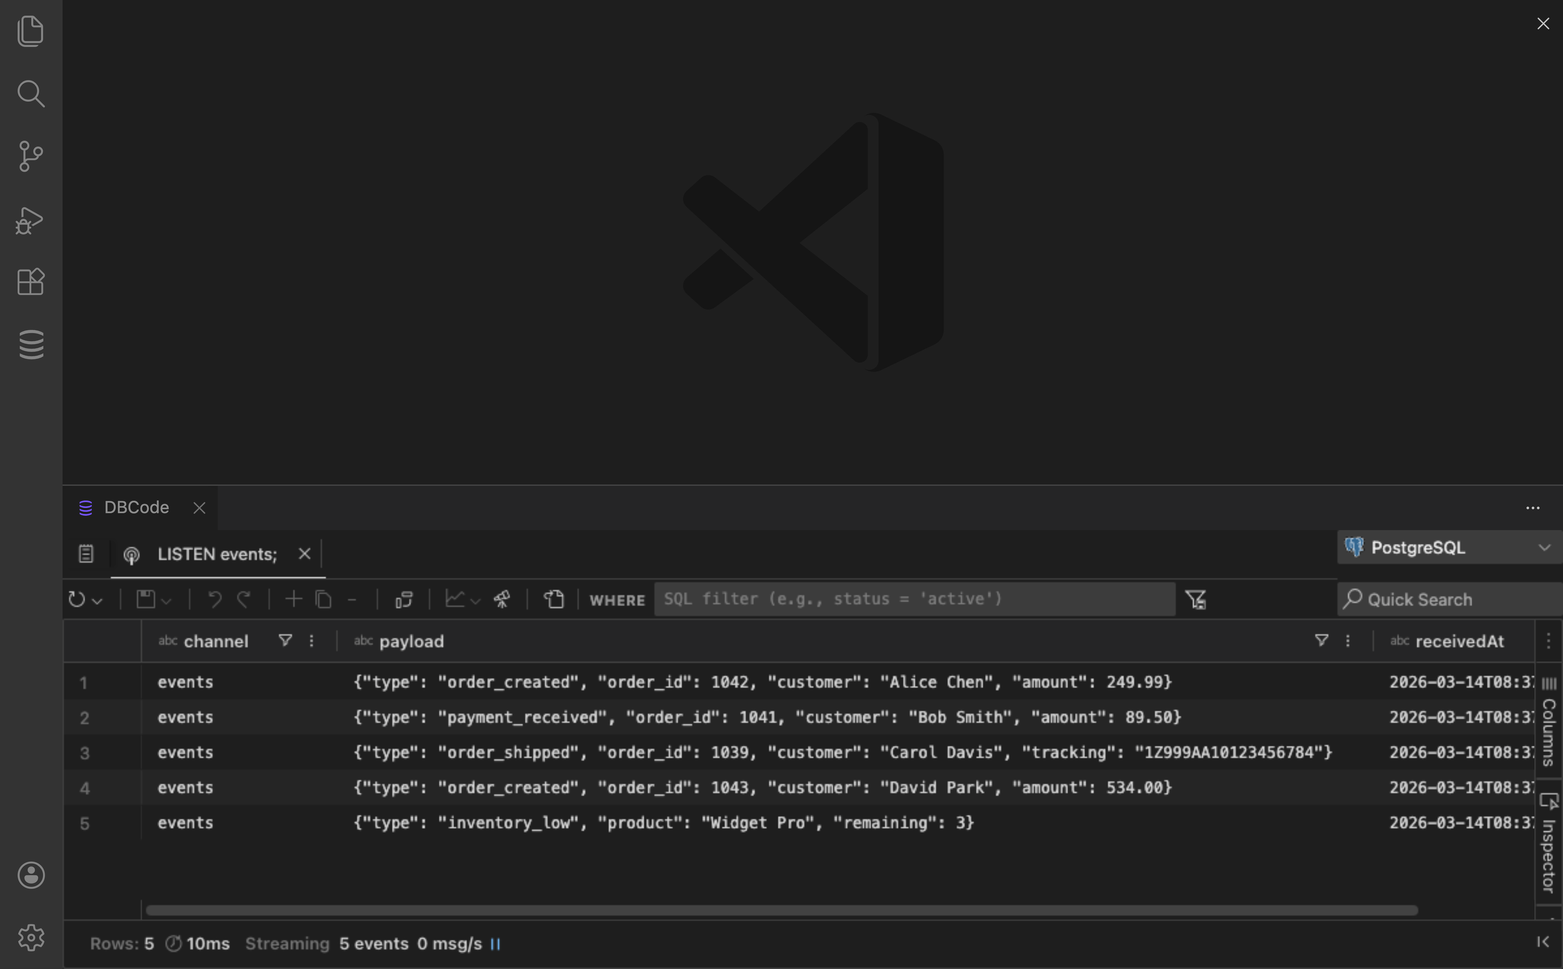
Task: Pause the streaming events feed
Action: point(495,943)
